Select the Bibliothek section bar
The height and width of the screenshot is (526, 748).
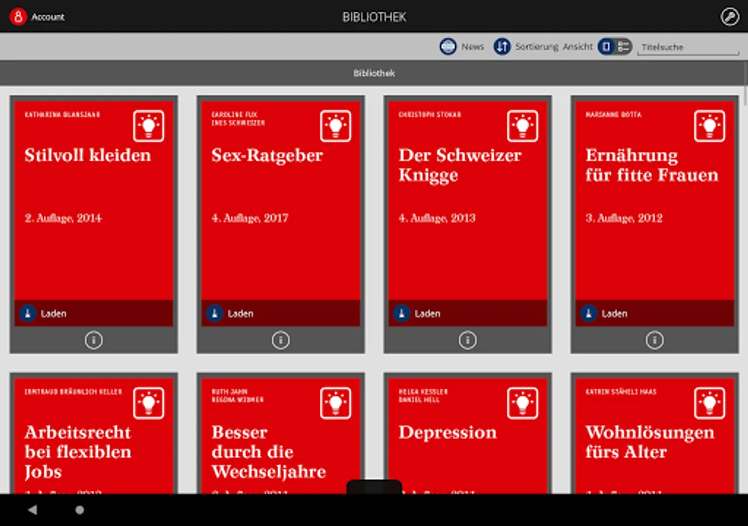[374, 73]
